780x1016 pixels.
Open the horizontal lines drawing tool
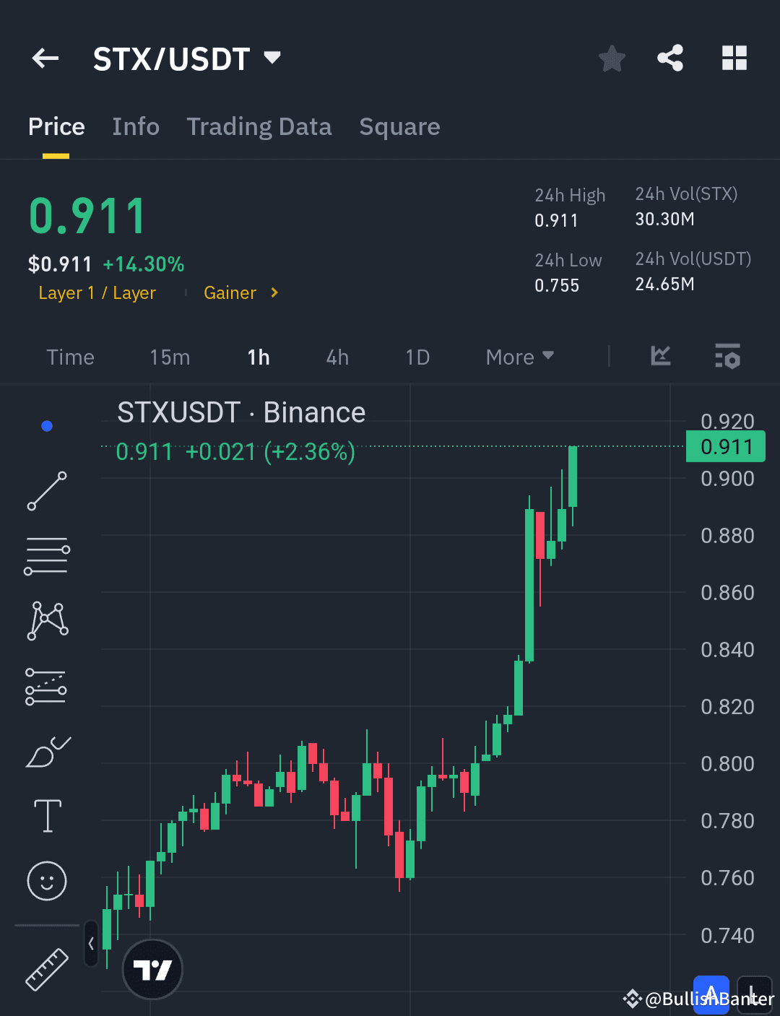46,555
